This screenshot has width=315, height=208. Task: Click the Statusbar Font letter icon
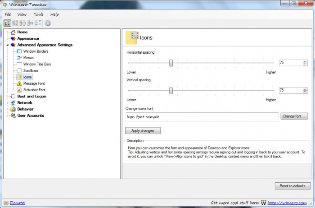pos(19,90)
